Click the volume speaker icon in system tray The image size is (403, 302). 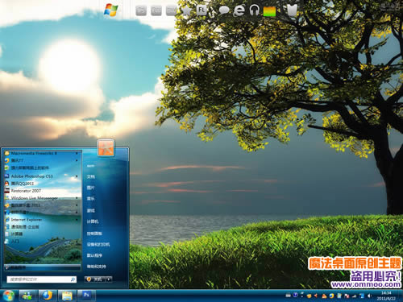pos(370,296)
